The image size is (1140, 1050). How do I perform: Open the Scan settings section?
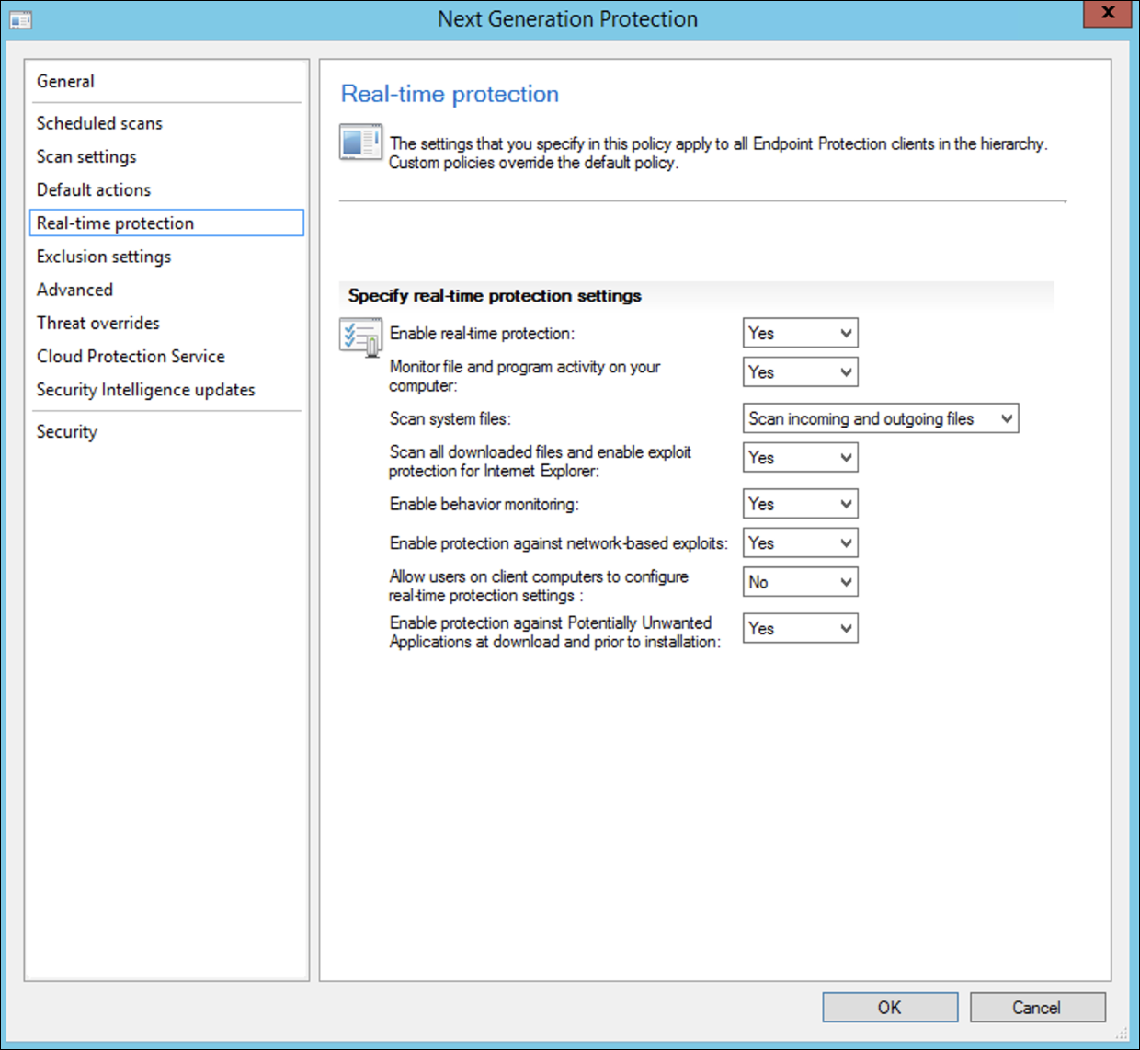(86, 157)
